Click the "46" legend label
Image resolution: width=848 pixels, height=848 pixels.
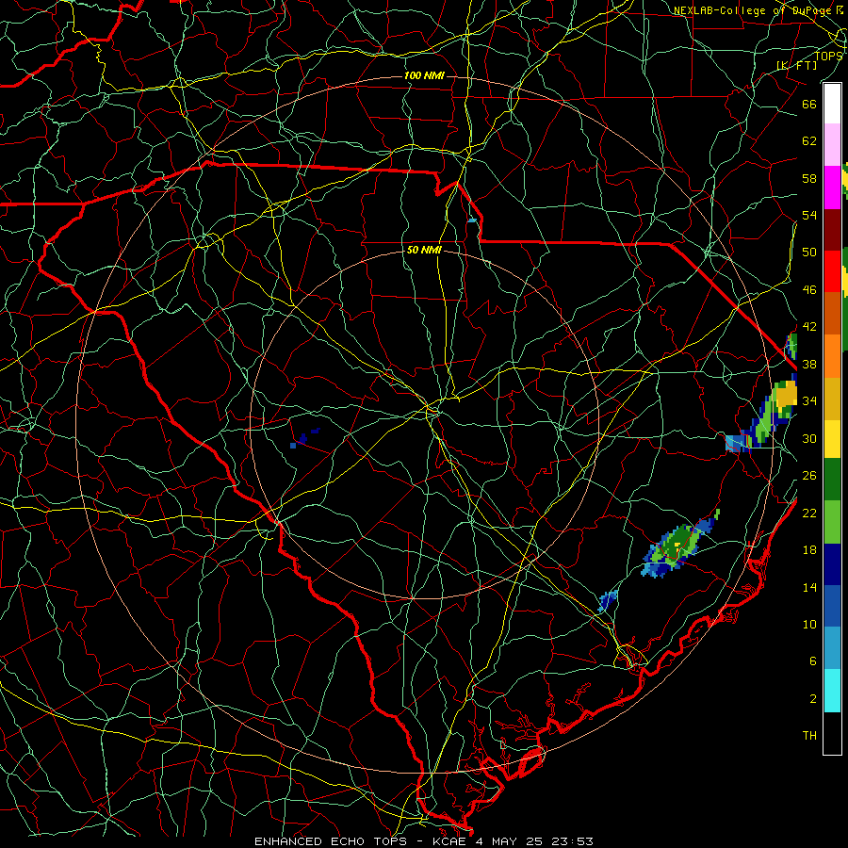click(x=809, y=289)
